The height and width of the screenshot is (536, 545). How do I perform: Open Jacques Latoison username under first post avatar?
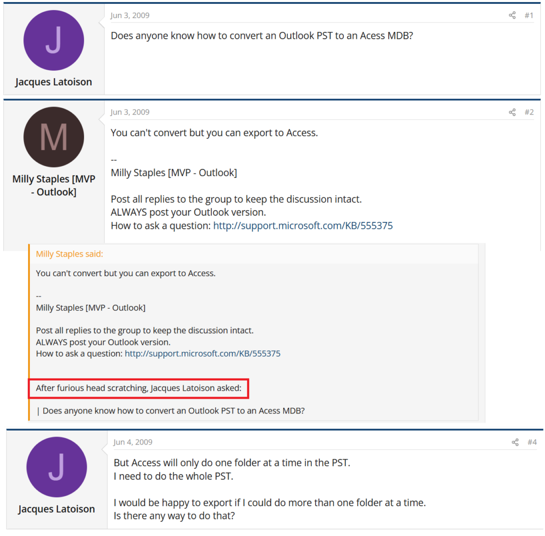54,82
